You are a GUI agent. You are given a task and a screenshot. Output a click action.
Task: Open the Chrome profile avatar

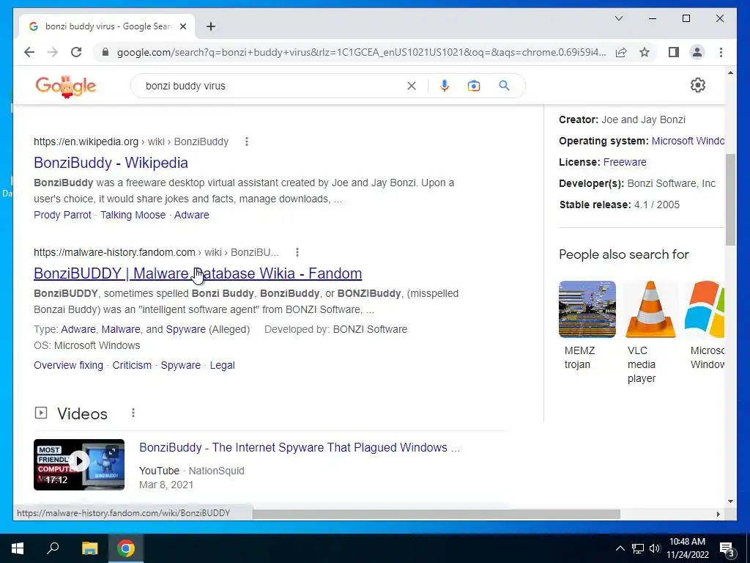[x=697, y=52]
